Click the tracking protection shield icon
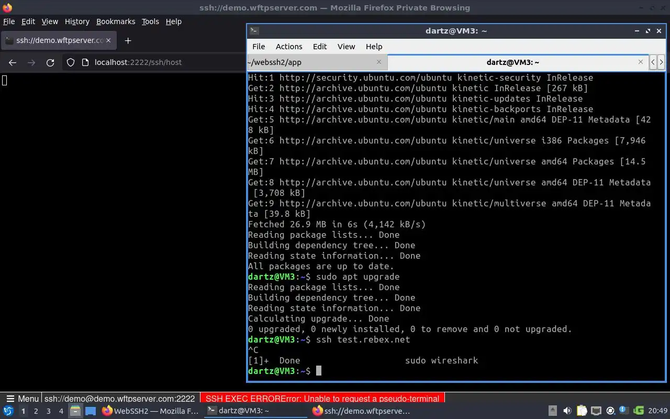670x419 pixels. pyautogui.click(x=71, y=62)
